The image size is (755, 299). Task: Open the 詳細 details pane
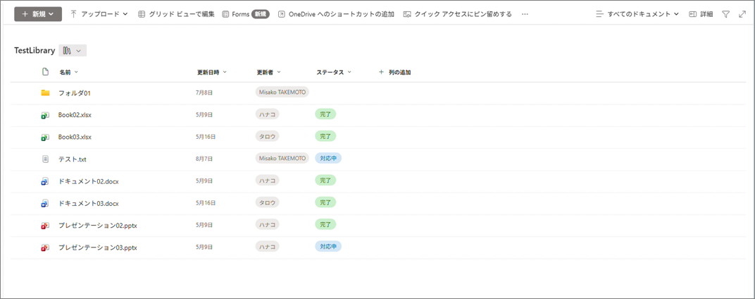coord(701,14)
